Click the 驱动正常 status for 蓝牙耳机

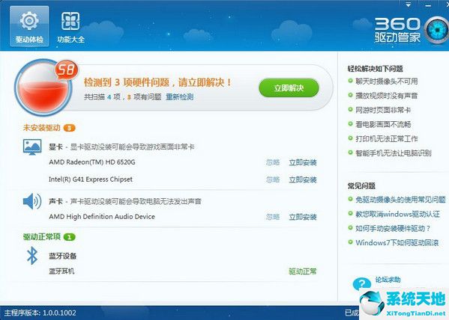click(303, 271)
